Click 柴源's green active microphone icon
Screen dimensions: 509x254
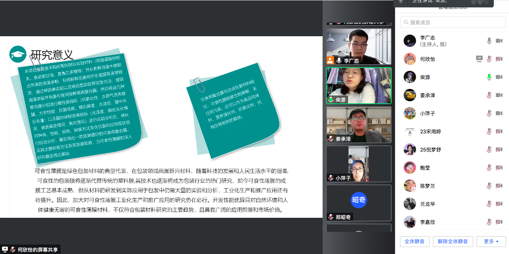(489, 77)
